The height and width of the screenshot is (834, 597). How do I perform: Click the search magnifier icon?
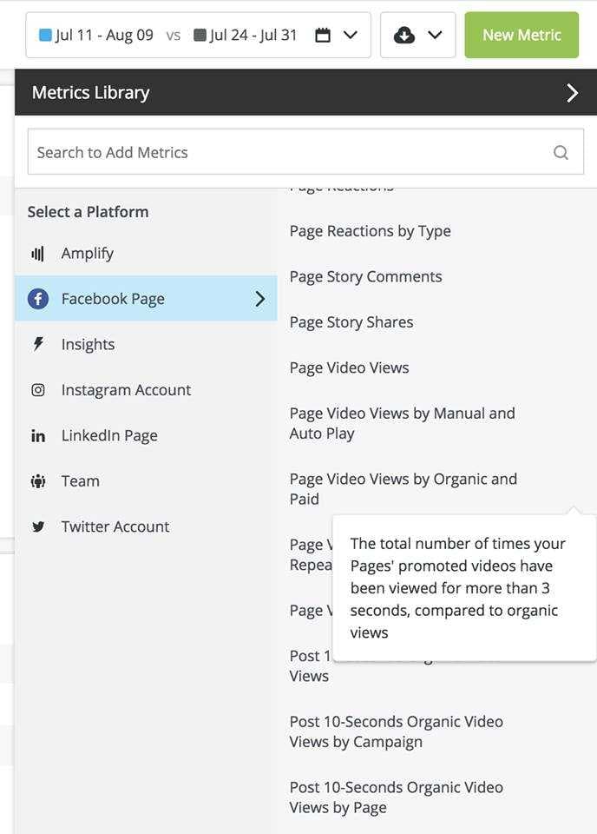click(561, 151)
